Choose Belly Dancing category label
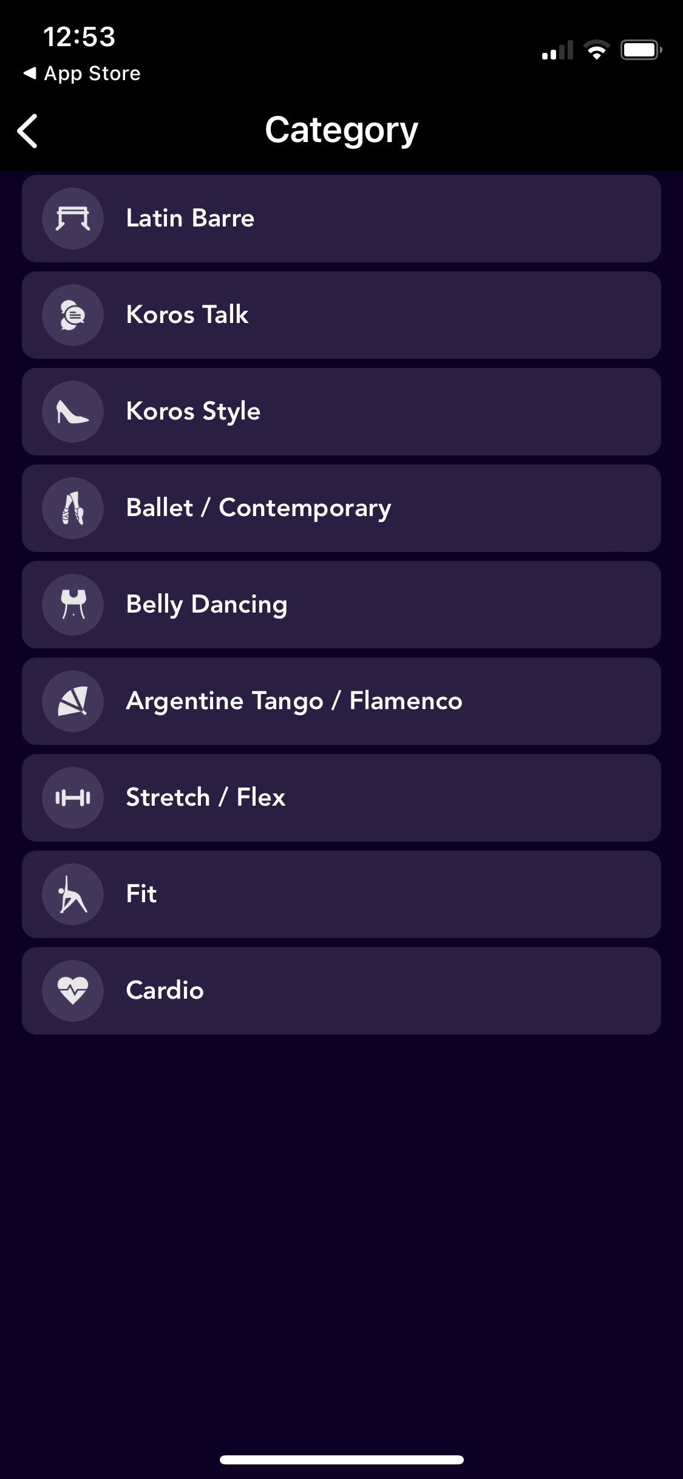Viewport: 683px width, 1479px height. pyautogui.click(x=206, y=605)
